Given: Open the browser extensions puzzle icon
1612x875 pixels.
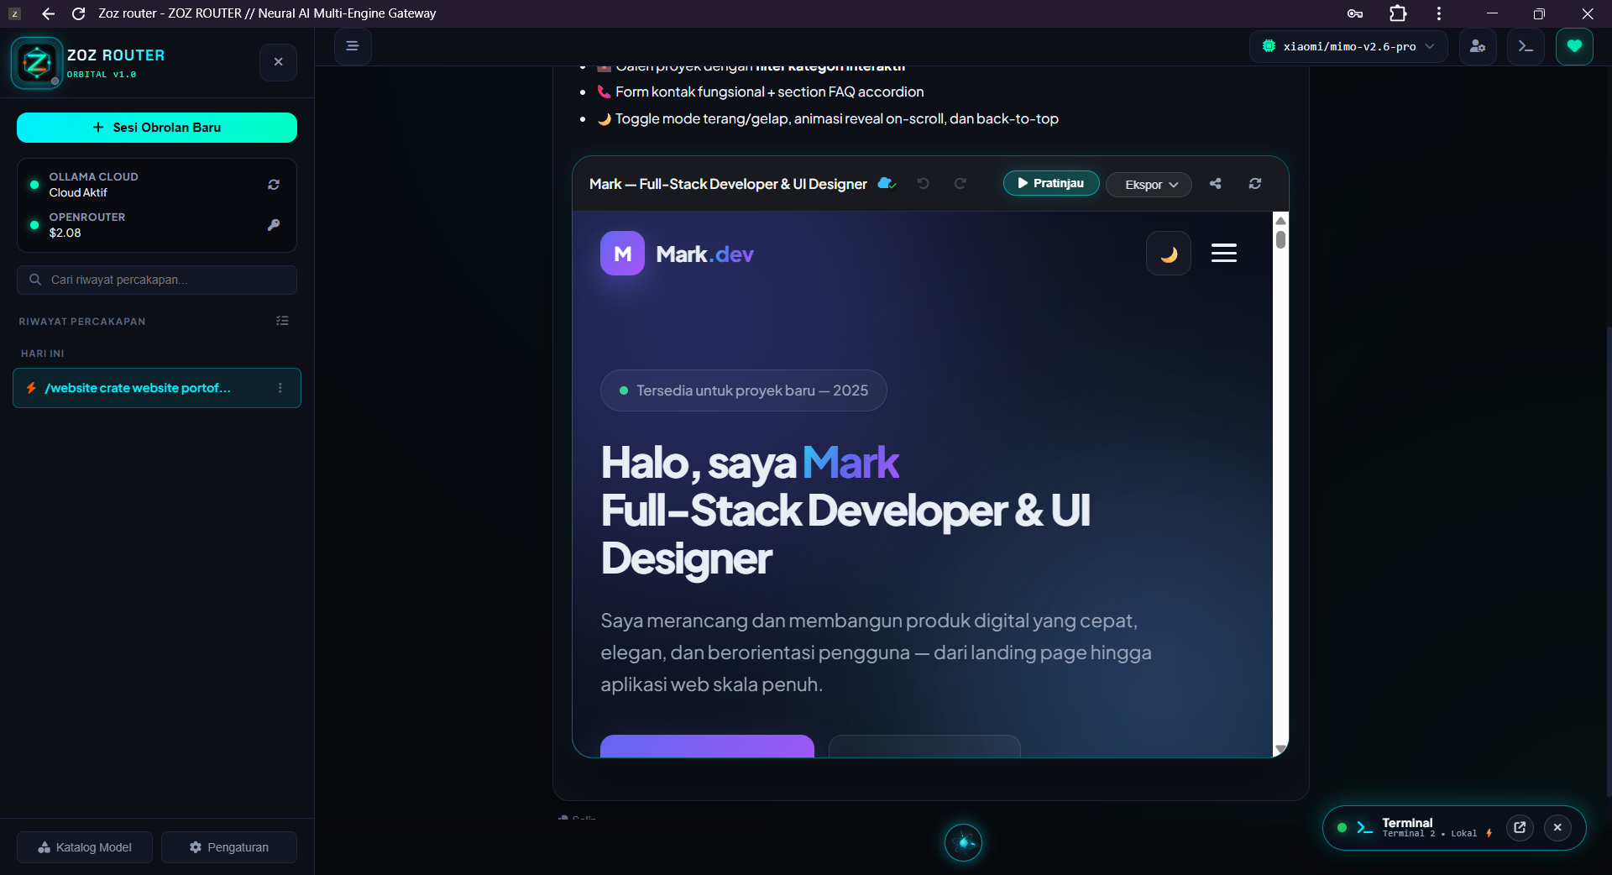Looking at the screenshot, I should tap(1398, 13).
